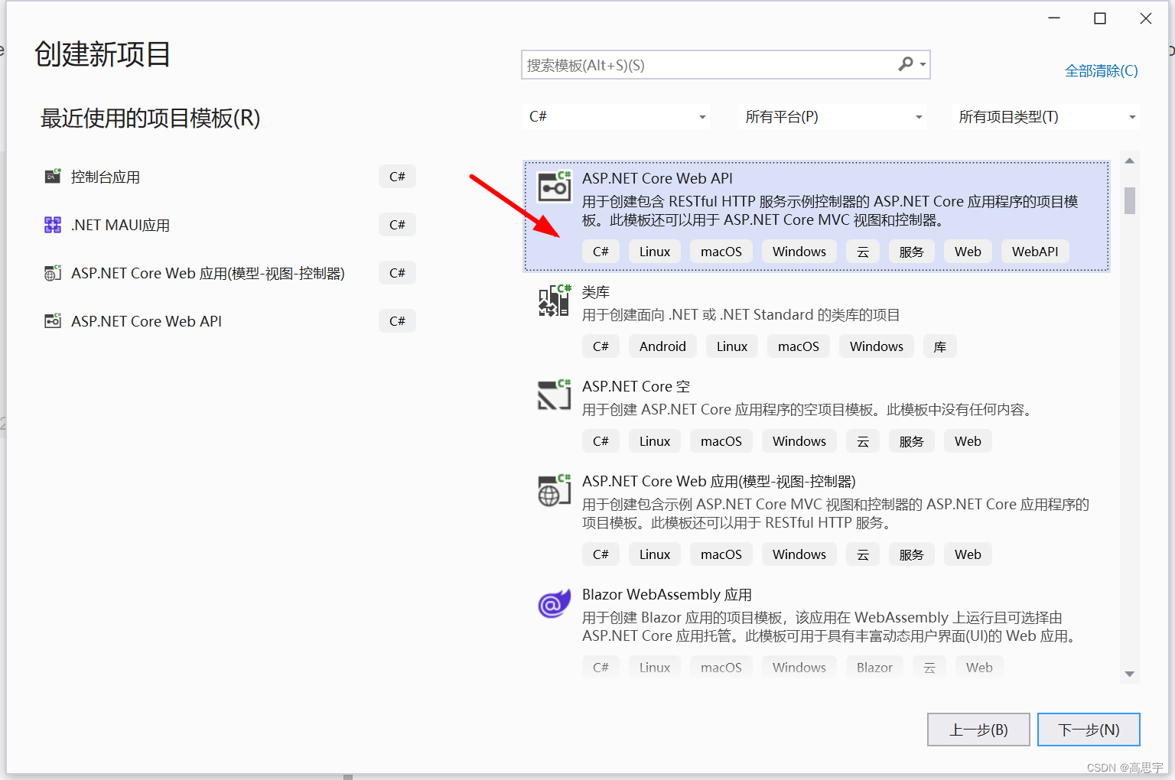Viewport: 1175px width, 780px height.
Task: Select the Blazor WebAssembly 应用 template title
Action: 666,595
